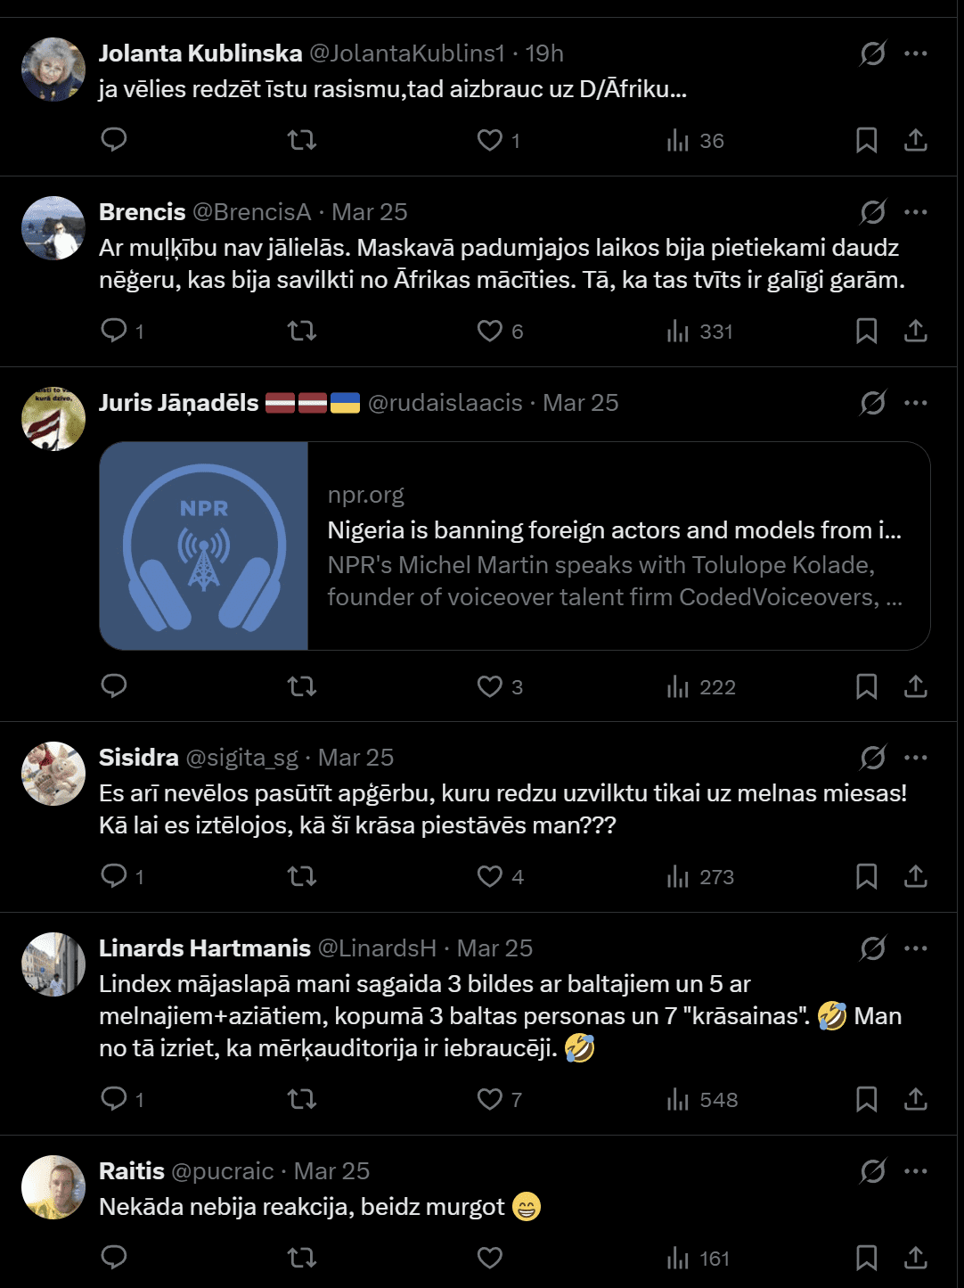This screenshot has height=1288, width=964.
Task: Click Linards Hartmanis's profile avatar
Action: tap(53, 964)
